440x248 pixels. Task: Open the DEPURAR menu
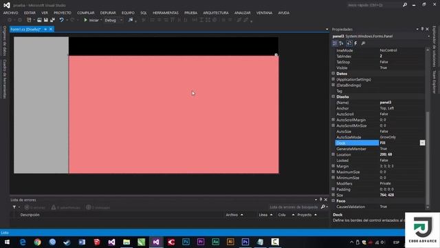point(108,12)
